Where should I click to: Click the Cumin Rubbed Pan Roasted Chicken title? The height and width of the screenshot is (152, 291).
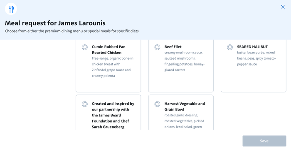(109, 50)
